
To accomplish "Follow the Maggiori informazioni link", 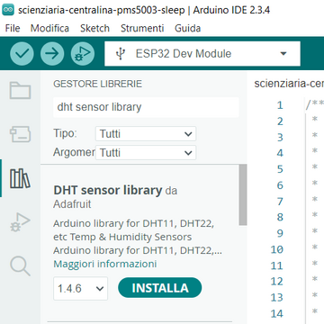I will point(105,264).
